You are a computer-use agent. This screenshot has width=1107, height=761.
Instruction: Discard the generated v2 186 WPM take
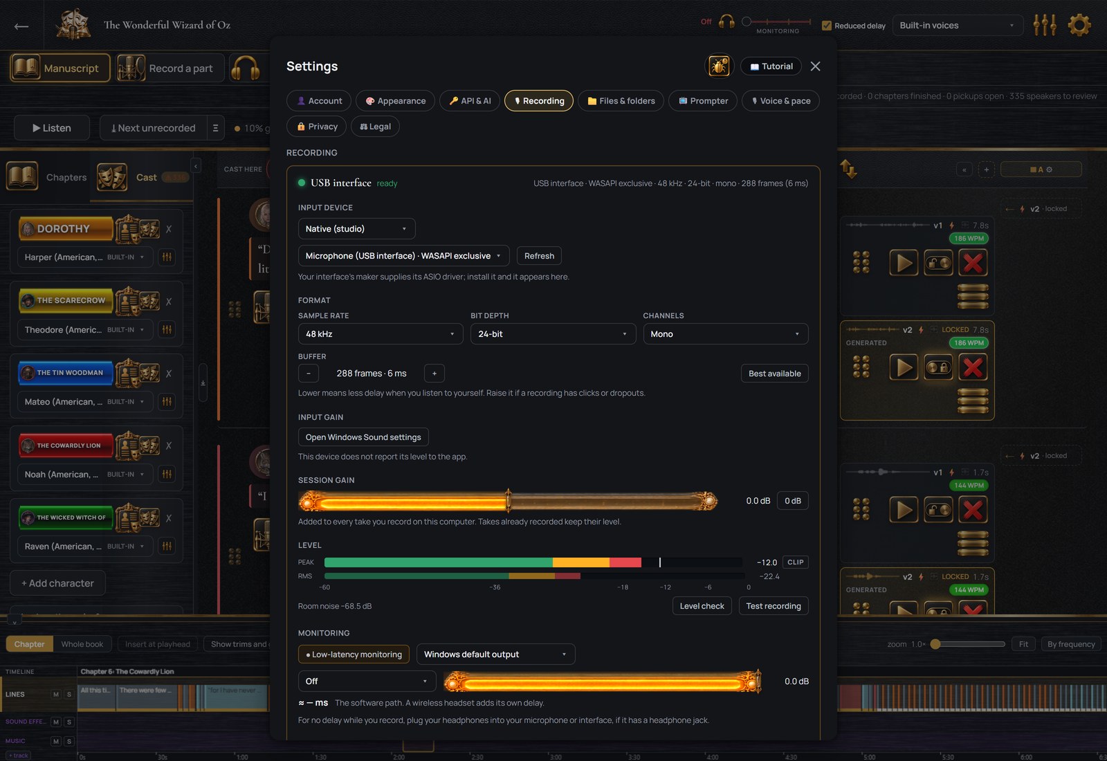[x=973, y=367]
